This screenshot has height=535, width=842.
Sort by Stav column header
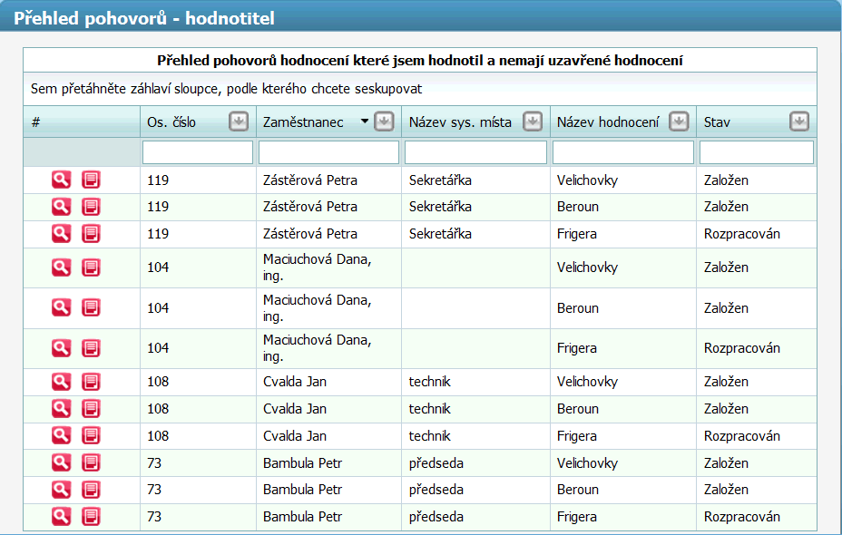(717, 122)
